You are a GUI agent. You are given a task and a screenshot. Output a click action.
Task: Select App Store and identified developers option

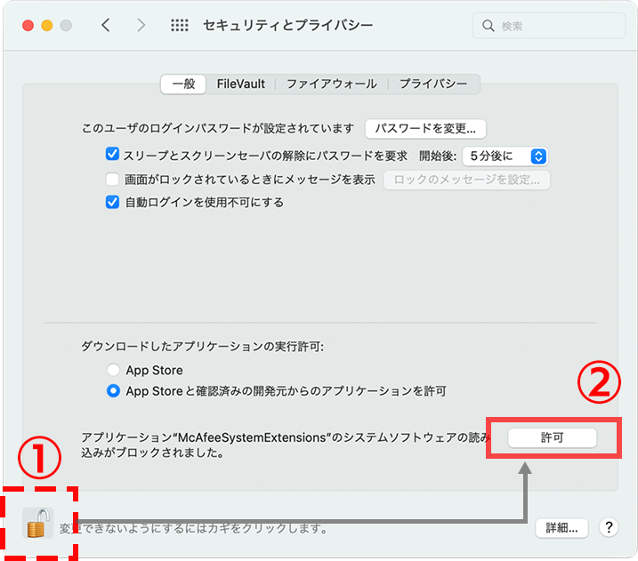tap(113, 390)
